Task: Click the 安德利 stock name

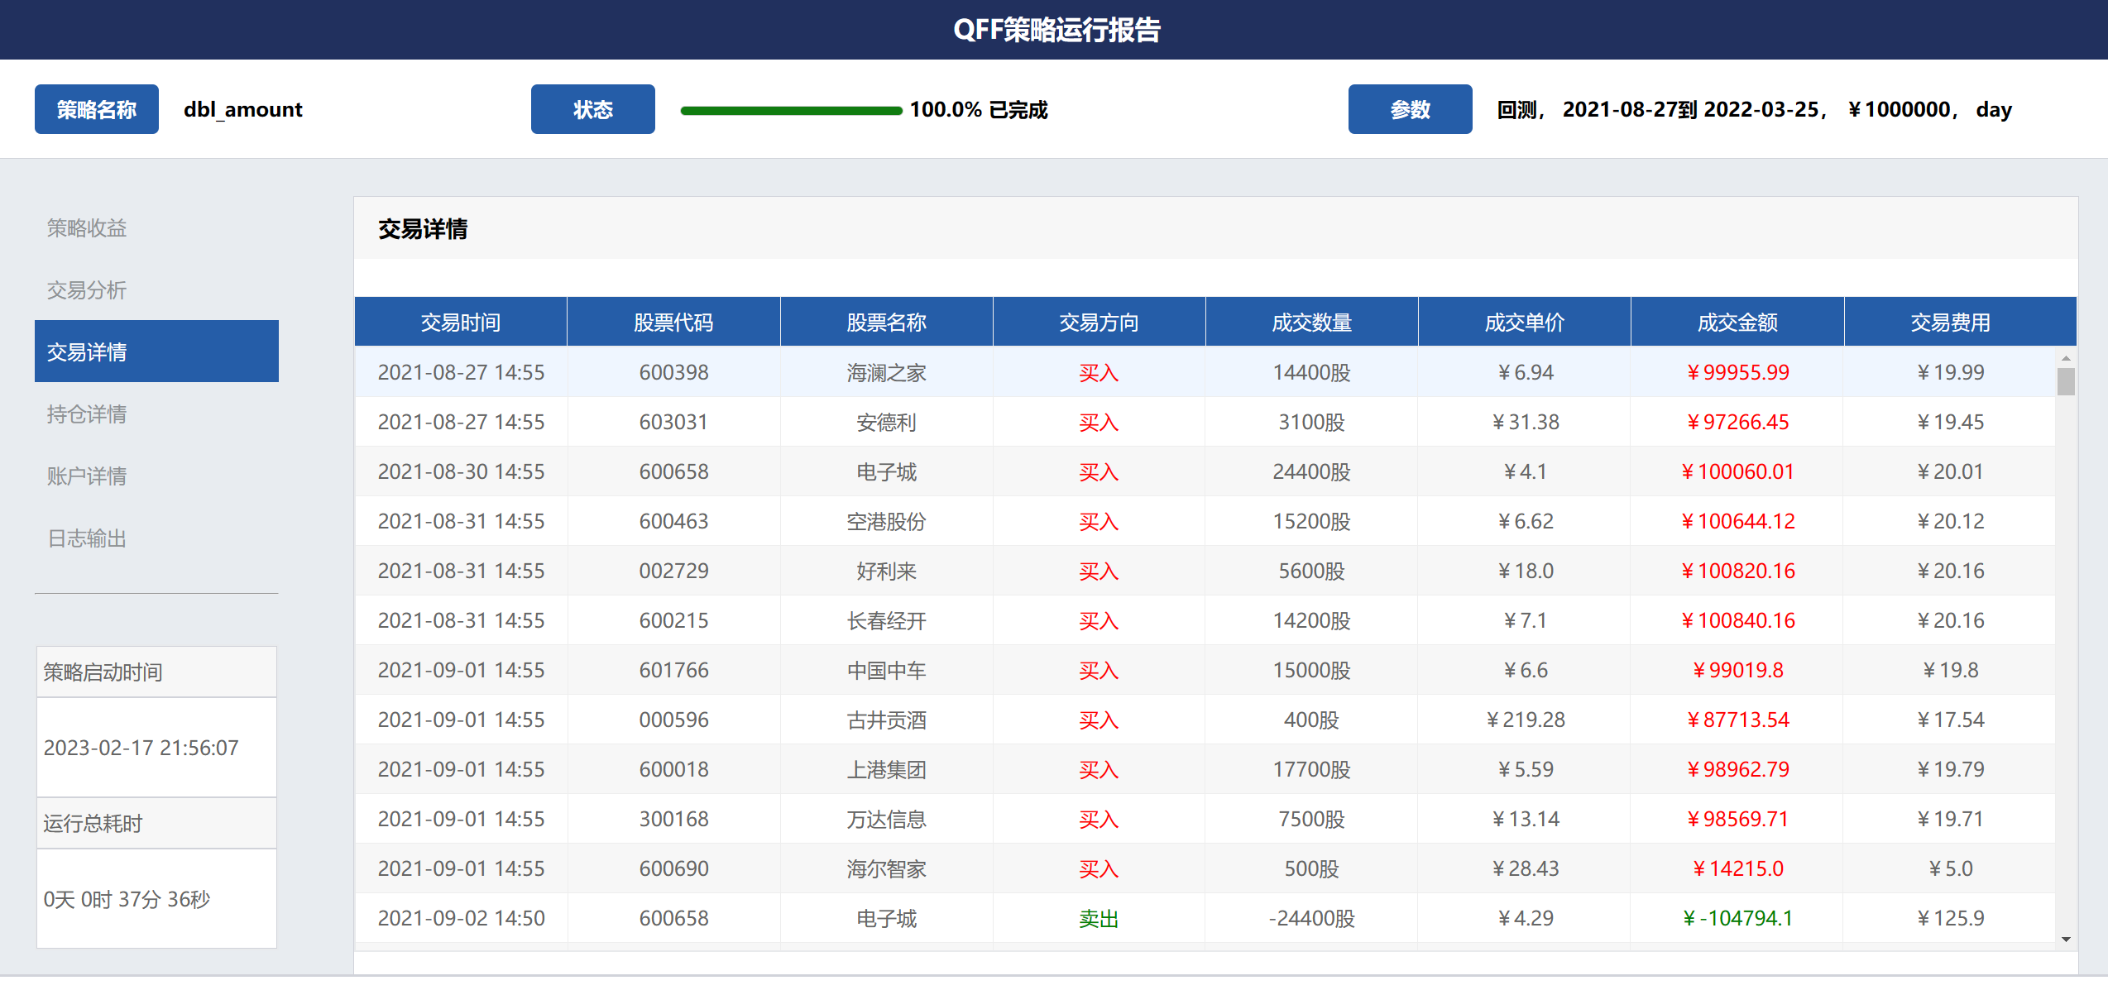Action: pos(886,422)
